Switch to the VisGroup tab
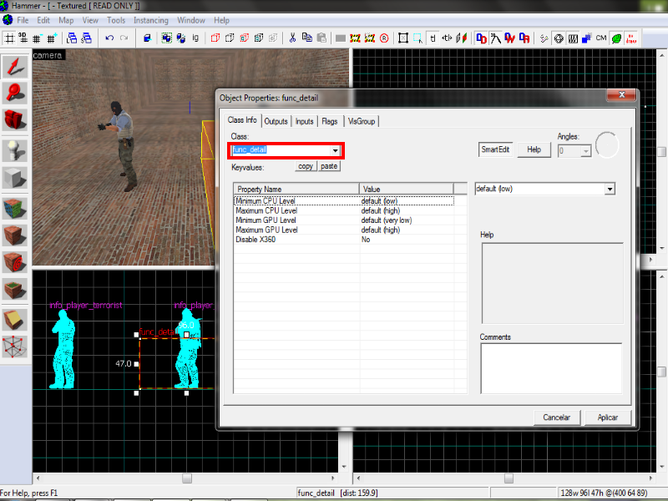 pos(362,121)
